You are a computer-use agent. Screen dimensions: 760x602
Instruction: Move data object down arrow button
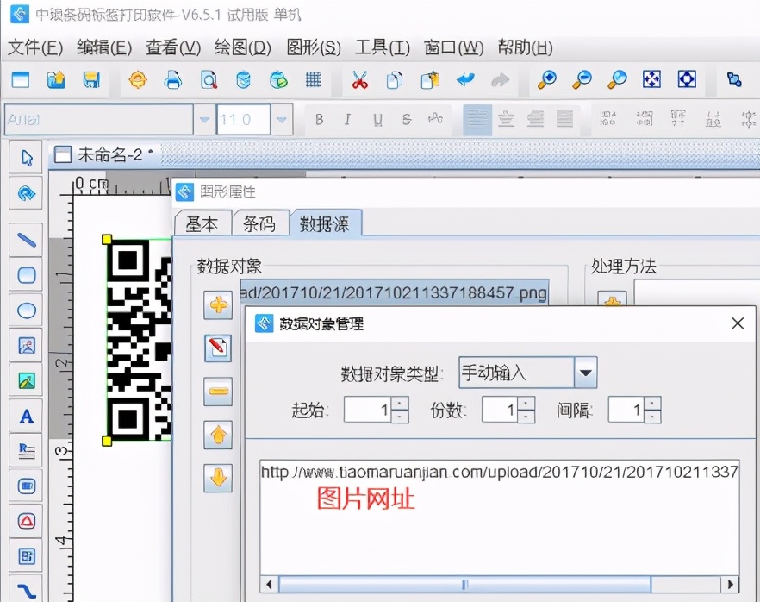click(x=218, y=478)
